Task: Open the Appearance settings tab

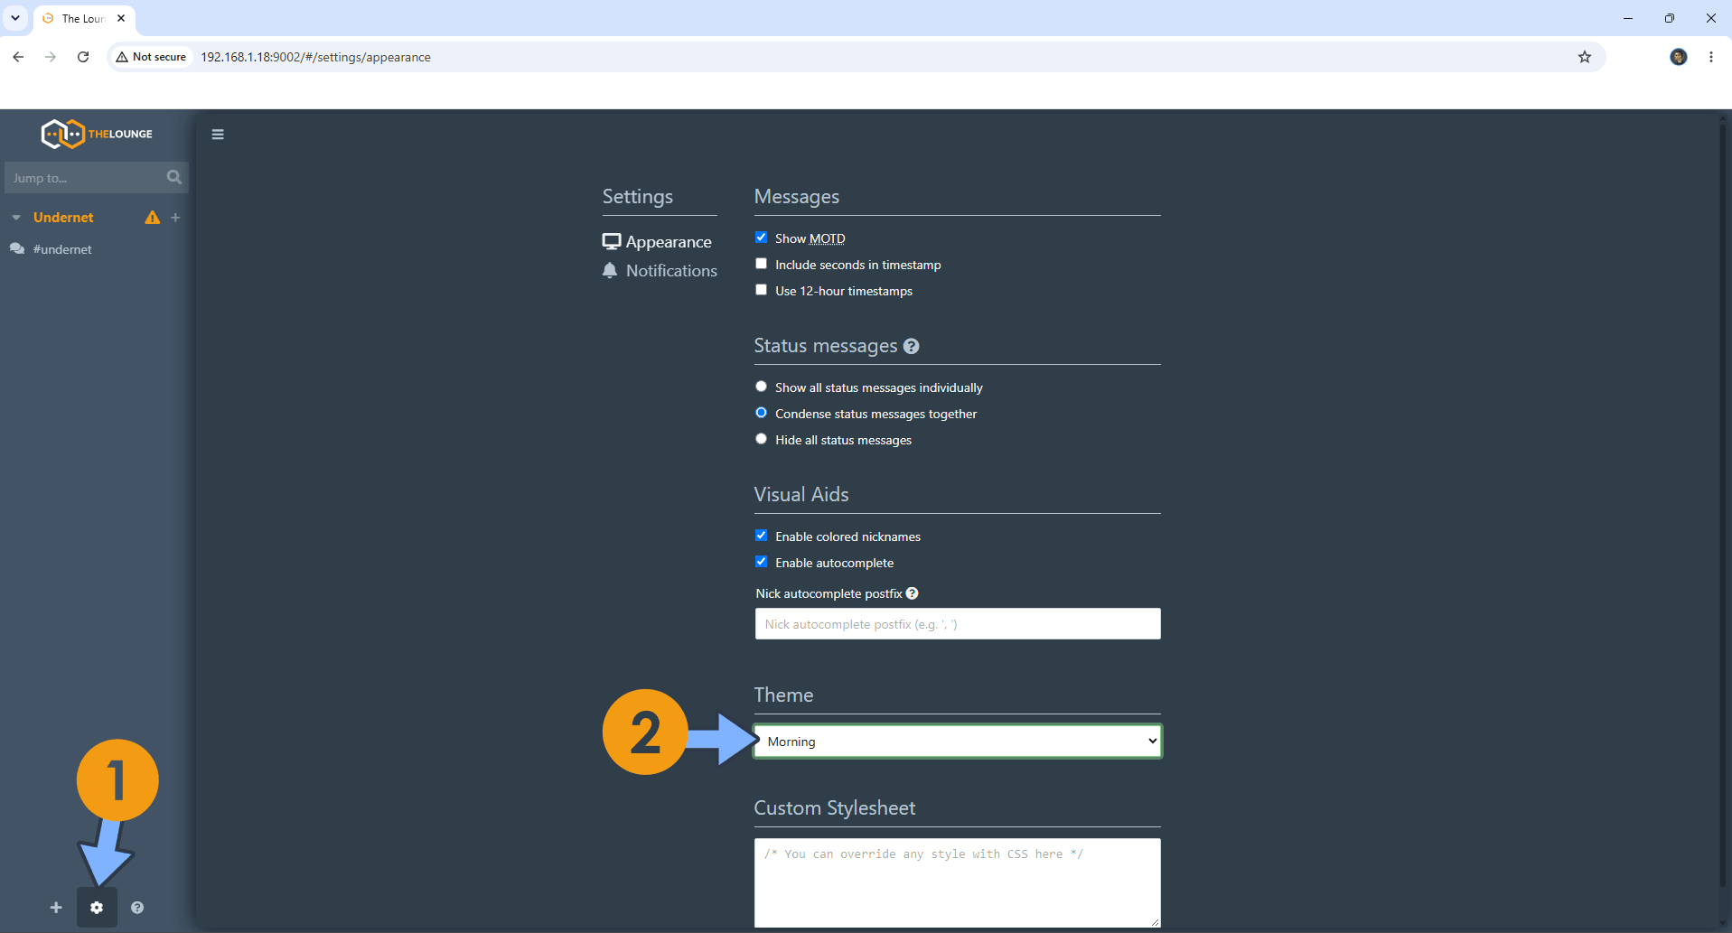Action: click(658, 242)
